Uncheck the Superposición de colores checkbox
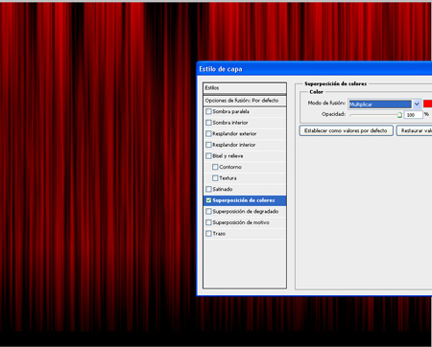 (x=208, y=200)
